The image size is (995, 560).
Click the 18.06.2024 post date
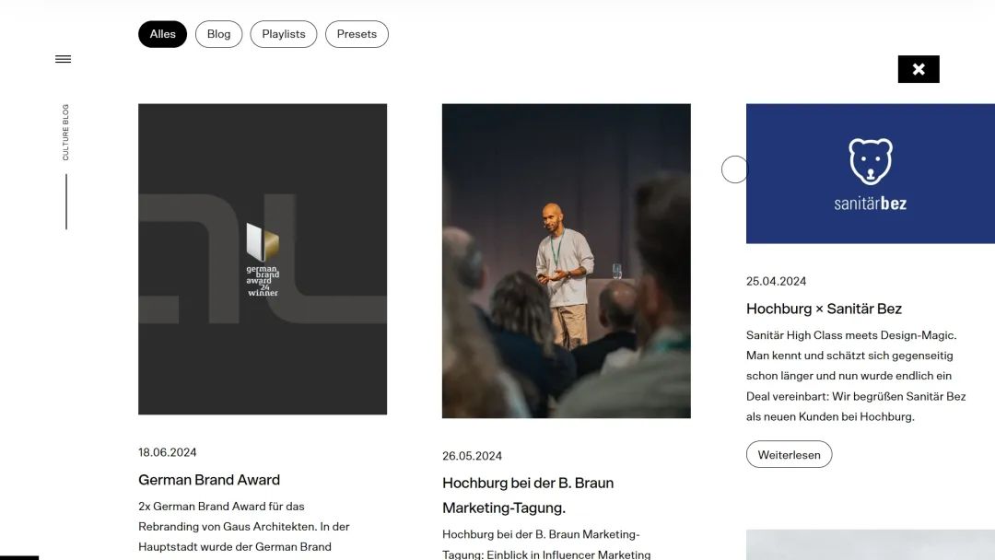168,452
